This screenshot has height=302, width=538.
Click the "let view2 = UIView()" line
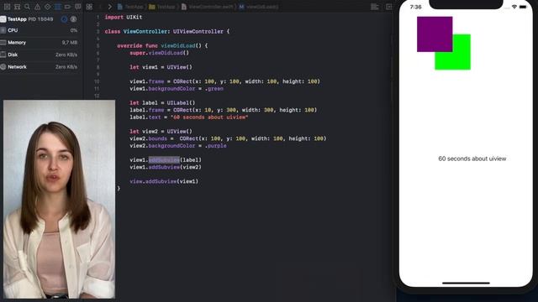pos(161,132)
